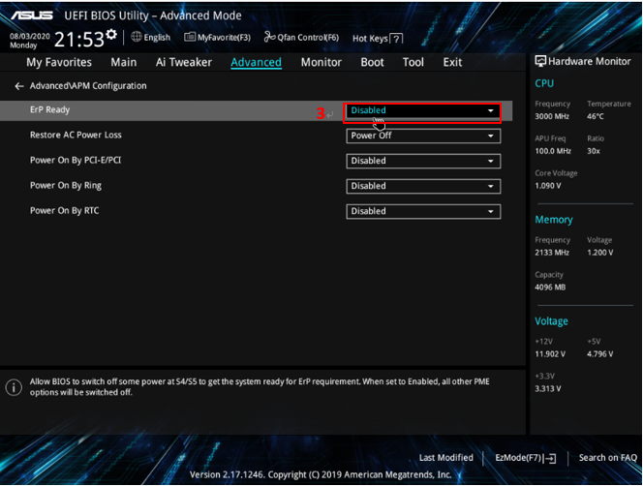Open Qfan Control(F6) fan tuning
643x486 pixels.
tap(301, 38)
